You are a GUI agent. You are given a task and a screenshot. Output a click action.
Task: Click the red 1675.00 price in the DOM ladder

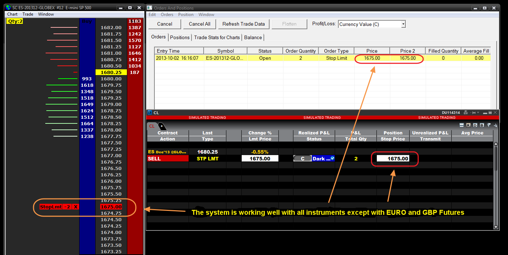point(111,207)
